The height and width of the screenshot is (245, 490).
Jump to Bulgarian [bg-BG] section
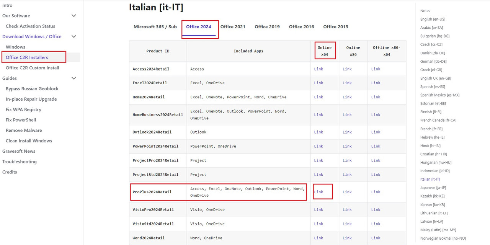pos(435,36)
